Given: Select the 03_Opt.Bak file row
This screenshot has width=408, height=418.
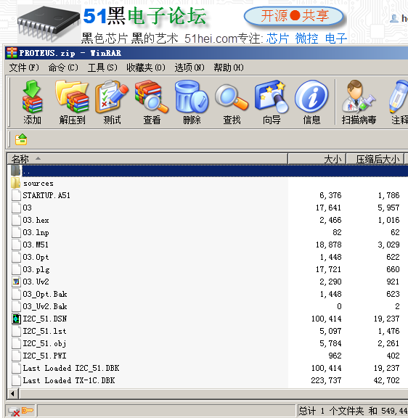Looking at the screenshot, I should tap(207, 294).
